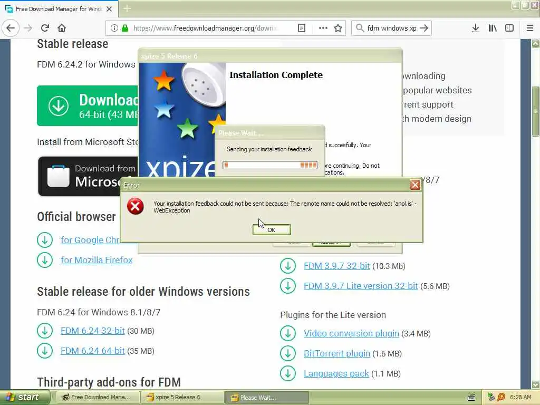
Task: Toggle reader view icon in address bar
Action: pyautogui.click(x=301, y=28)
